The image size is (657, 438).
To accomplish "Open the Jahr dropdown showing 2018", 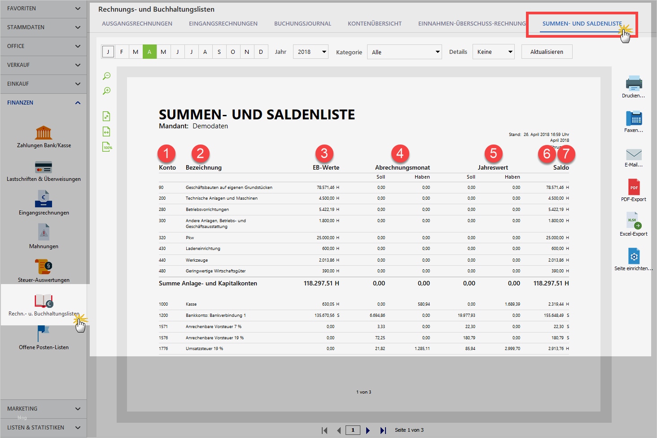I will pyautogui.click(x=311, y=52).
